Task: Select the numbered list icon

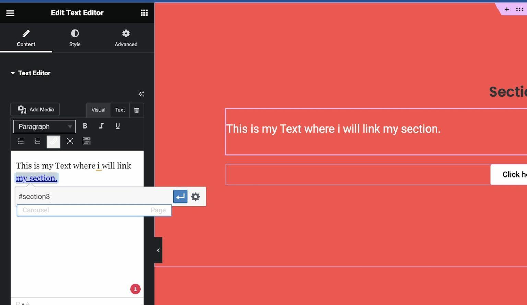Action: click(x=37, y=141)
